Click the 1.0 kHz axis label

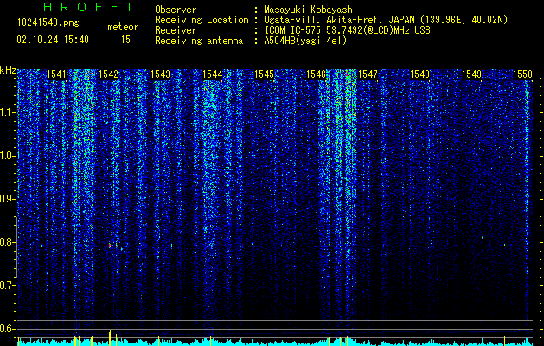pos(6,156)
